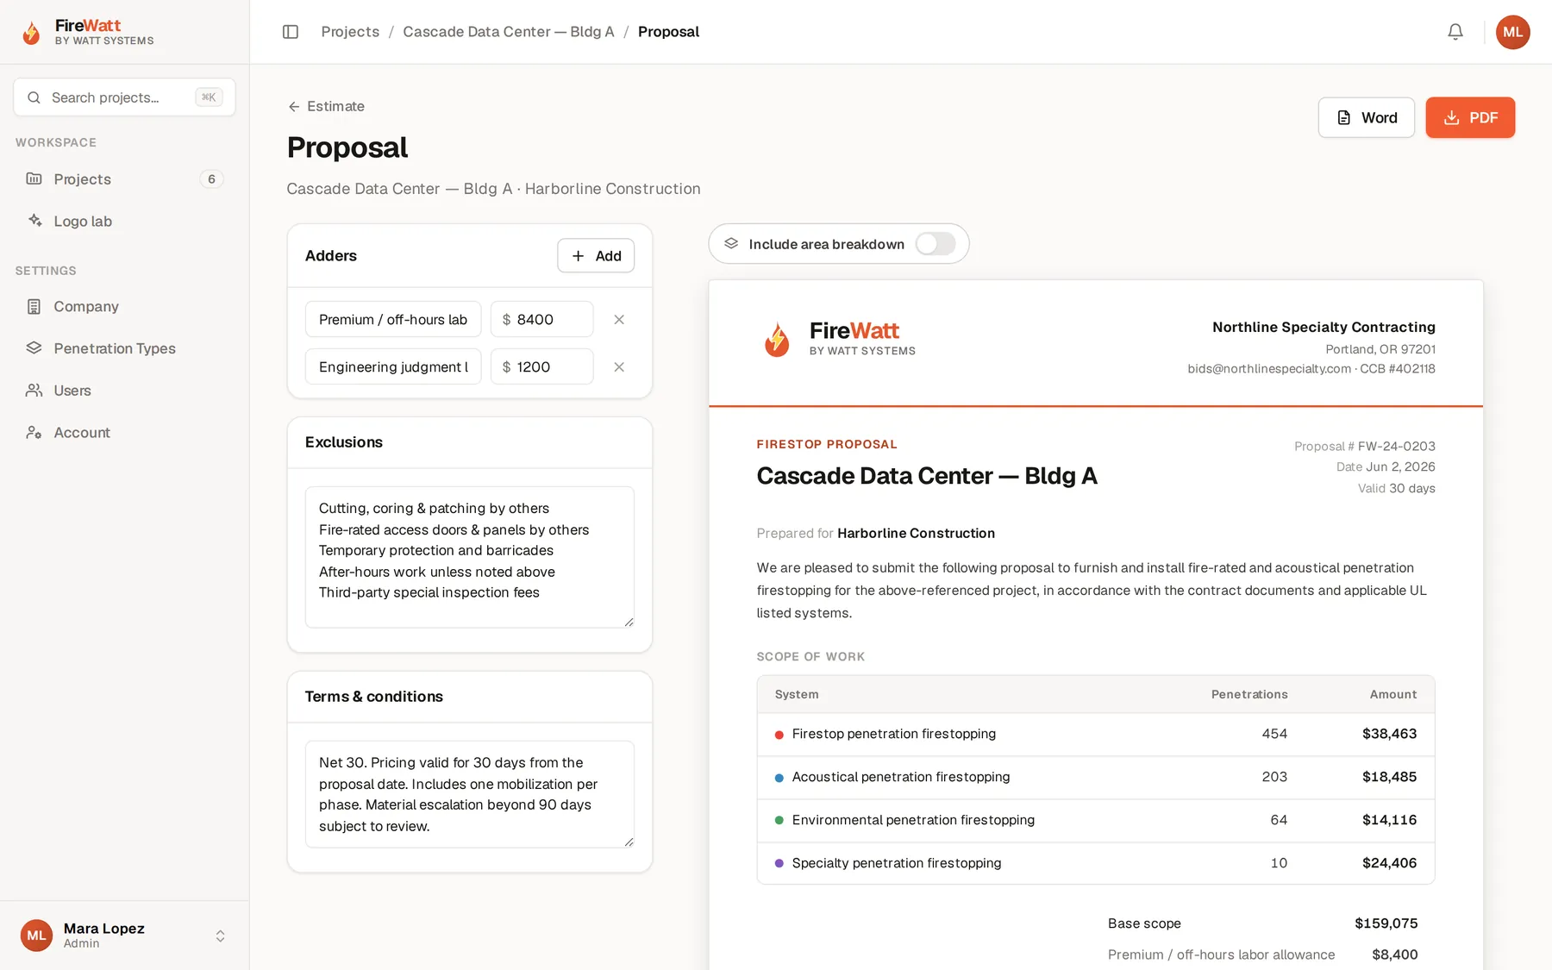This screenshot has width=1552, height=970.
Task: Edit the 8400 amount field
Action: (541, 320)
